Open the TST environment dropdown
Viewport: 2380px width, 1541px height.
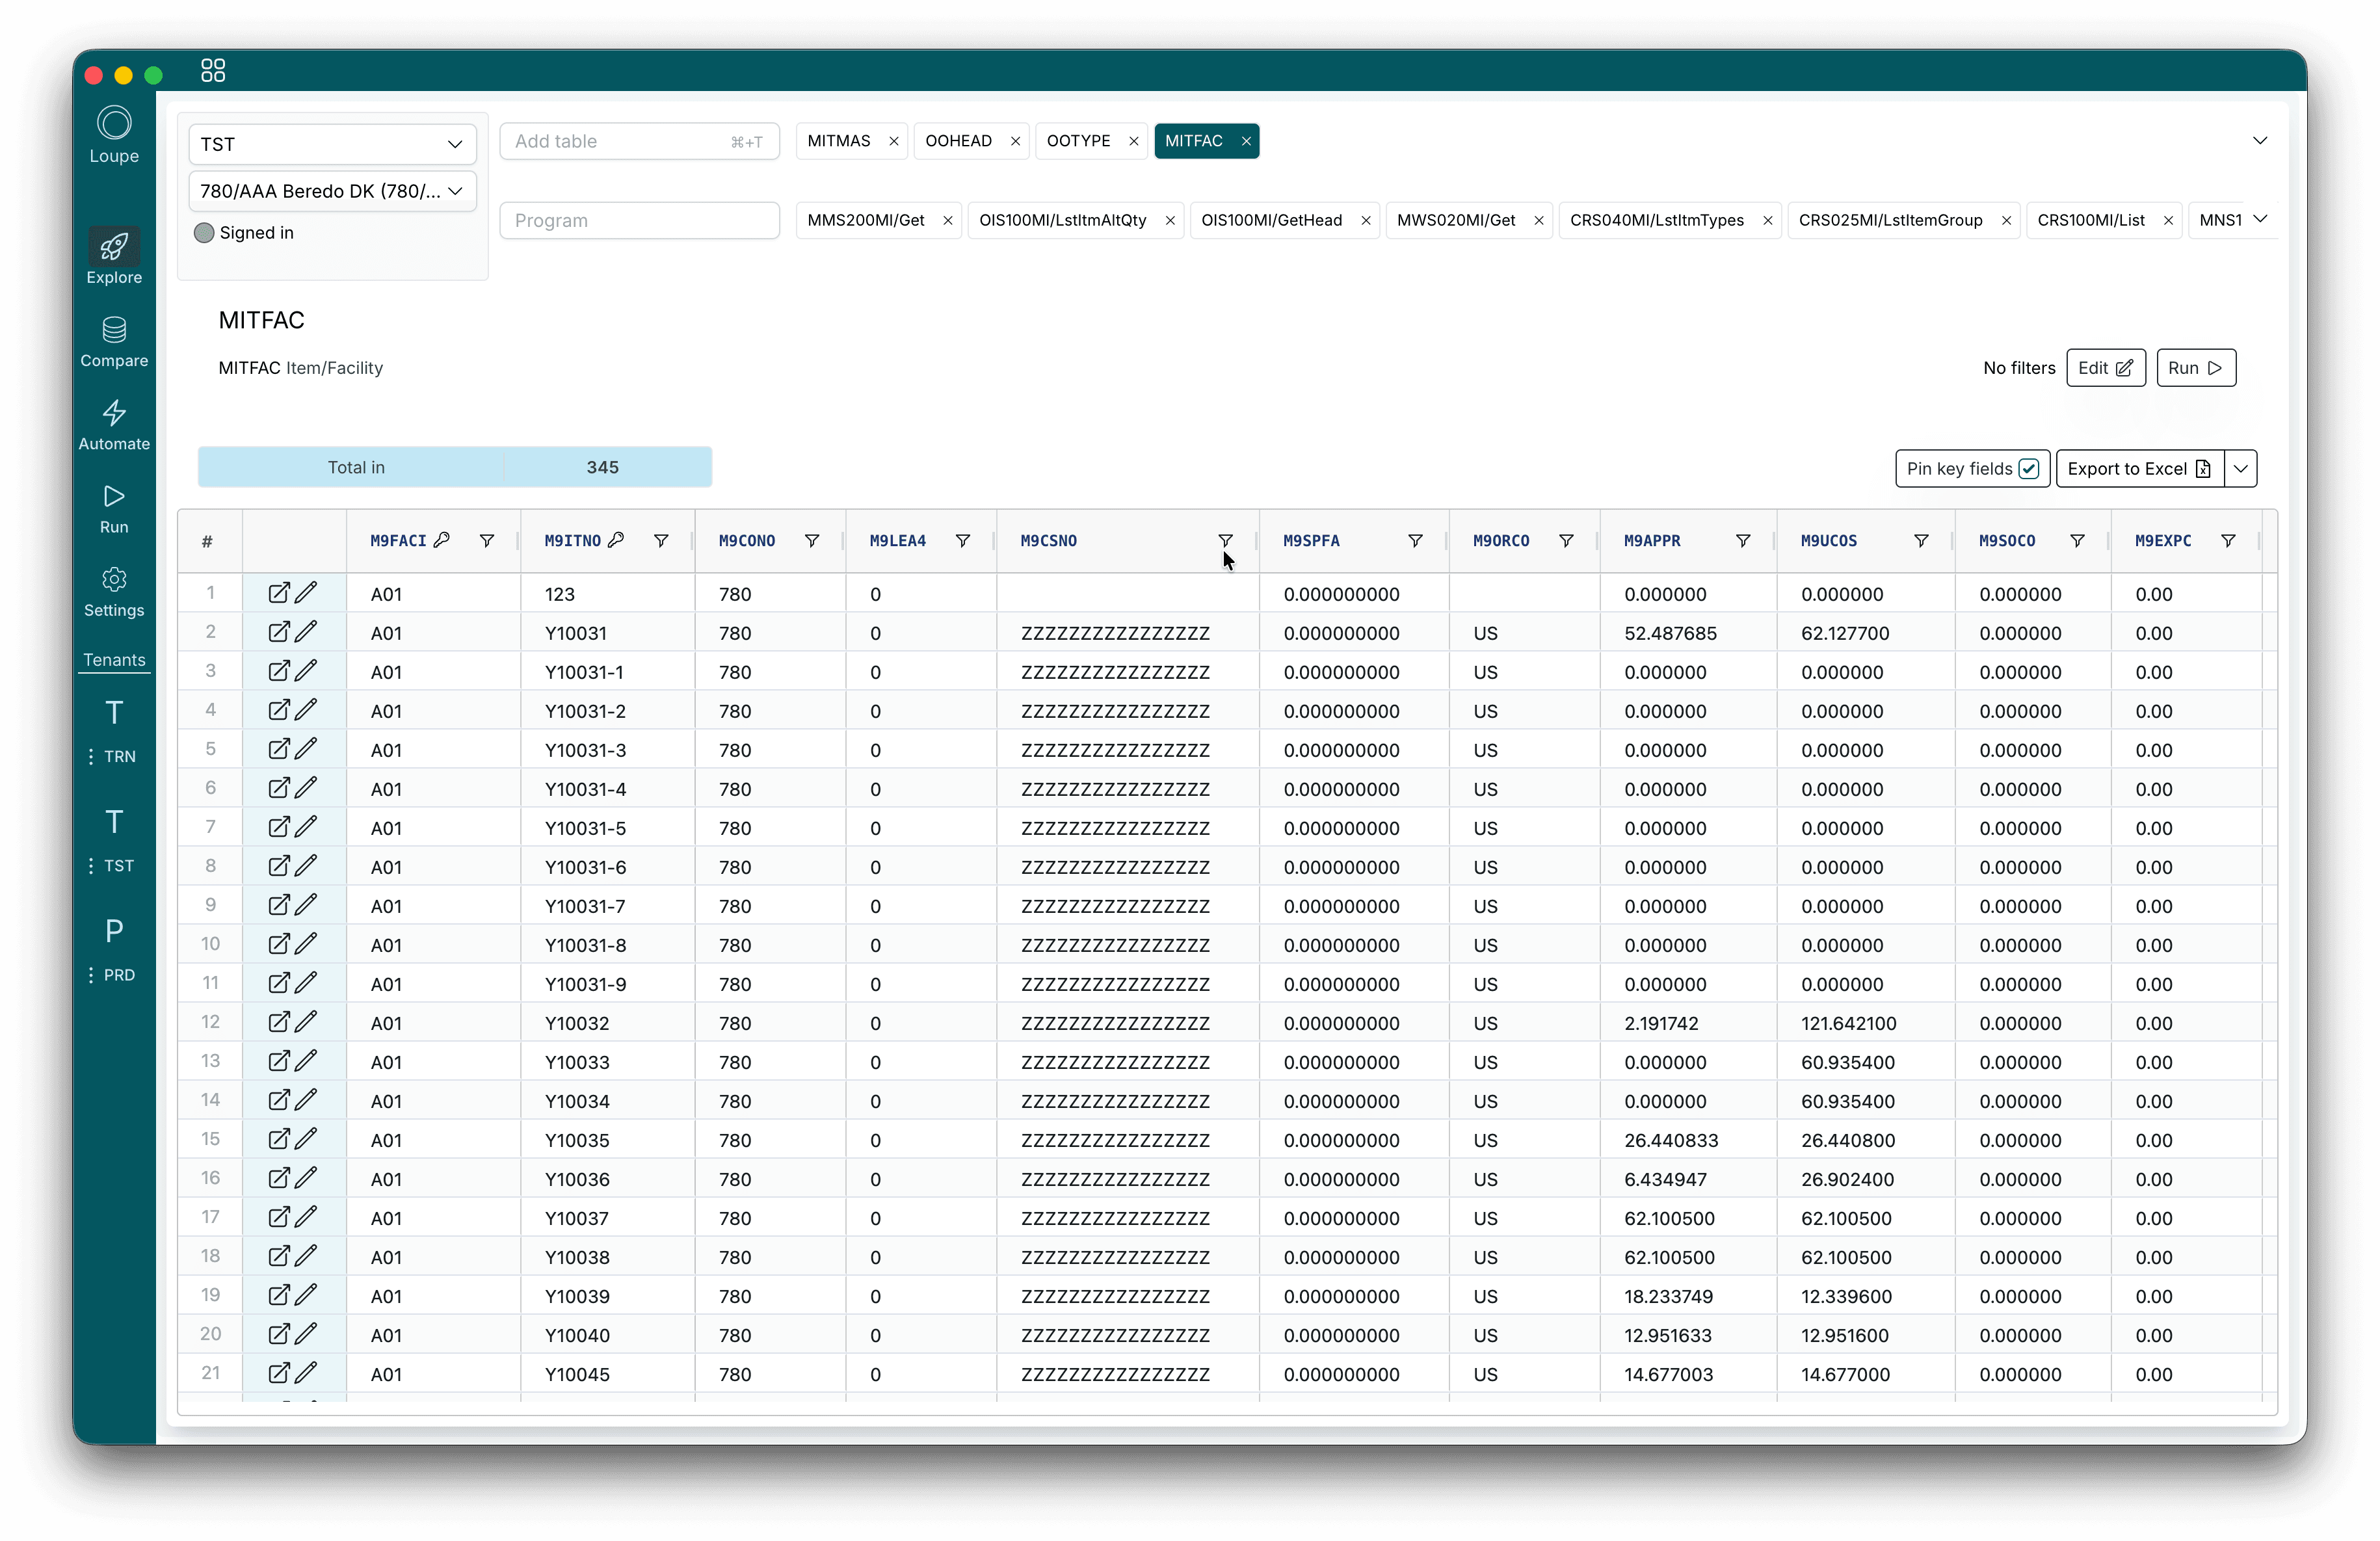(x=332, y=144)
